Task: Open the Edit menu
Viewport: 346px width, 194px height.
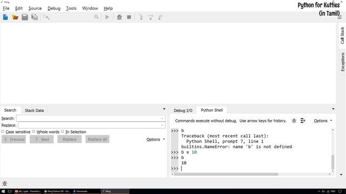Action: point(19,8)
